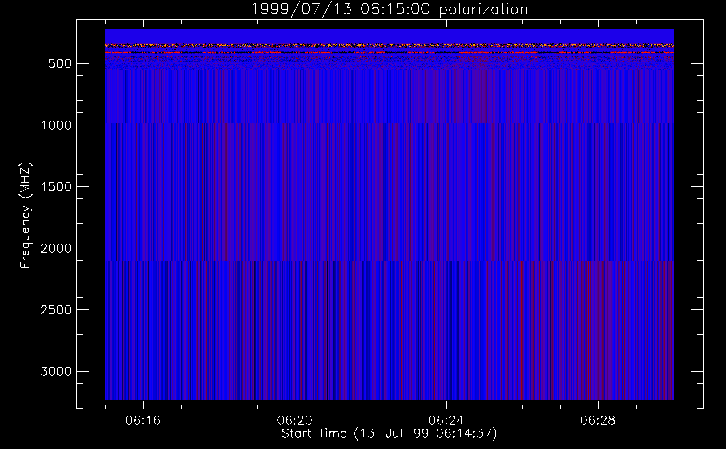
Task: Click the 06:28 time tick label
Action: click(x=598, y=421)
